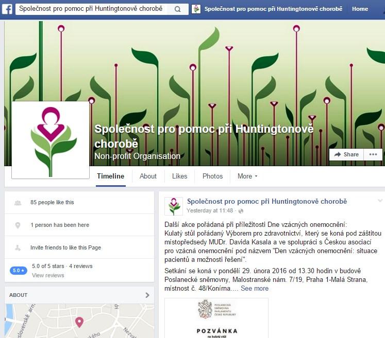Click the location pin icon beside the visits
Viewport: 385px width, 338px height.
tap(18, 225)
